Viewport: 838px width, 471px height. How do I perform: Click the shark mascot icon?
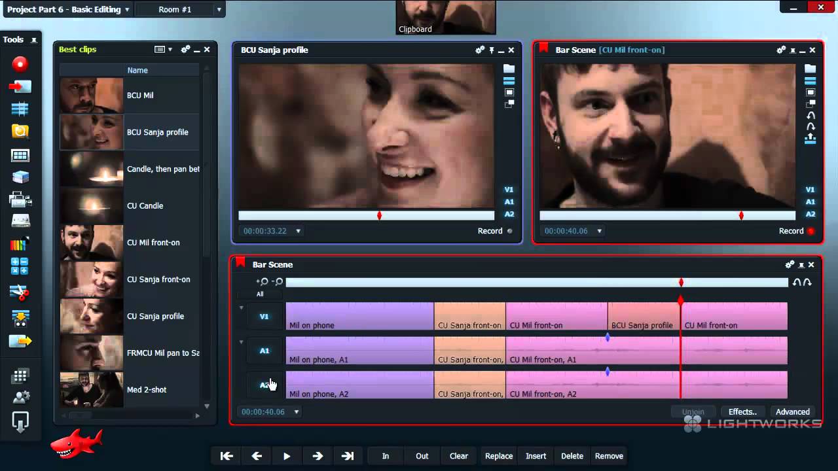(x=77, y=443)
